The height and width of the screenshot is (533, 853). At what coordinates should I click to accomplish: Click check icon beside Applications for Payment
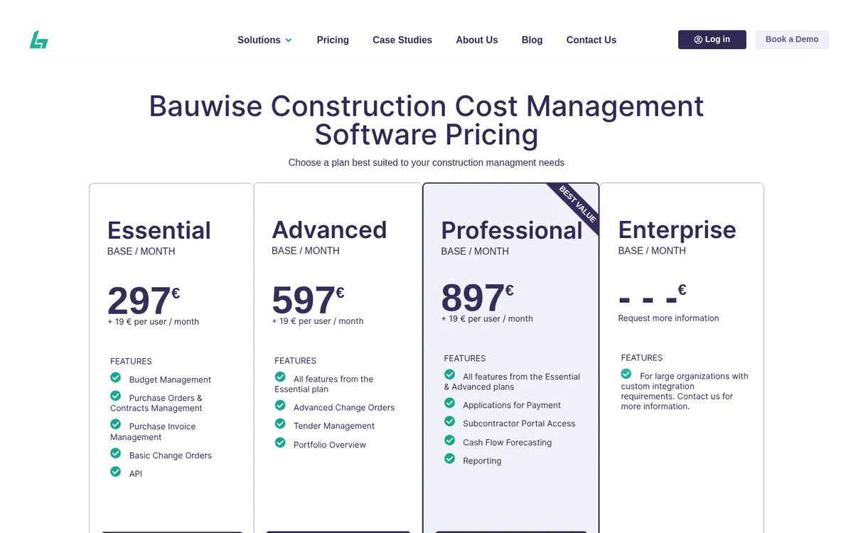point(449,403)
